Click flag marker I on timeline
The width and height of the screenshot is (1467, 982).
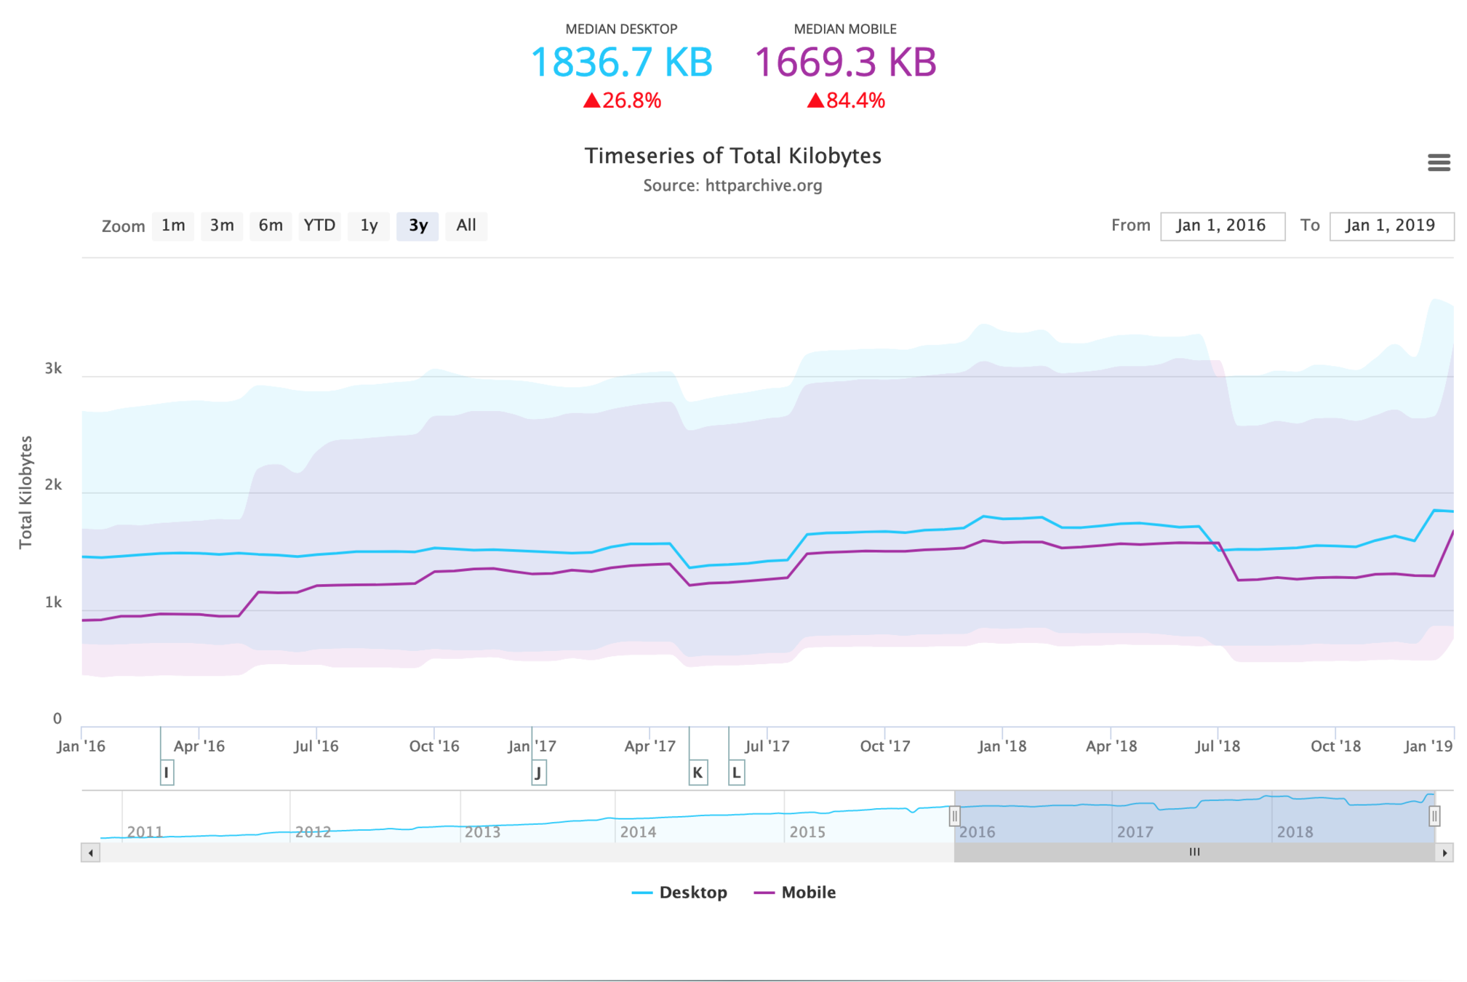point(167,773)
